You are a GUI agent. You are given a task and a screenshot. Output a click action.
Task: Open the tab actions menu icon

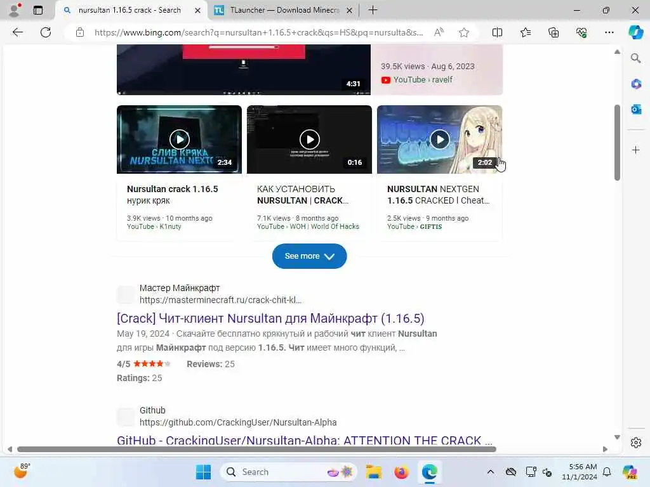tap(38, 10)
